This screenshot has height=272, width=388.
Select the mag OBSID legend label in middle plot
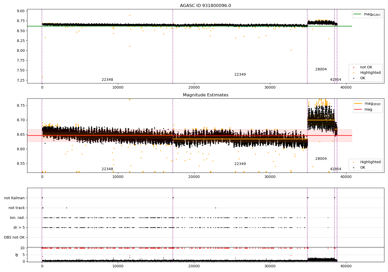coord(372,104)
